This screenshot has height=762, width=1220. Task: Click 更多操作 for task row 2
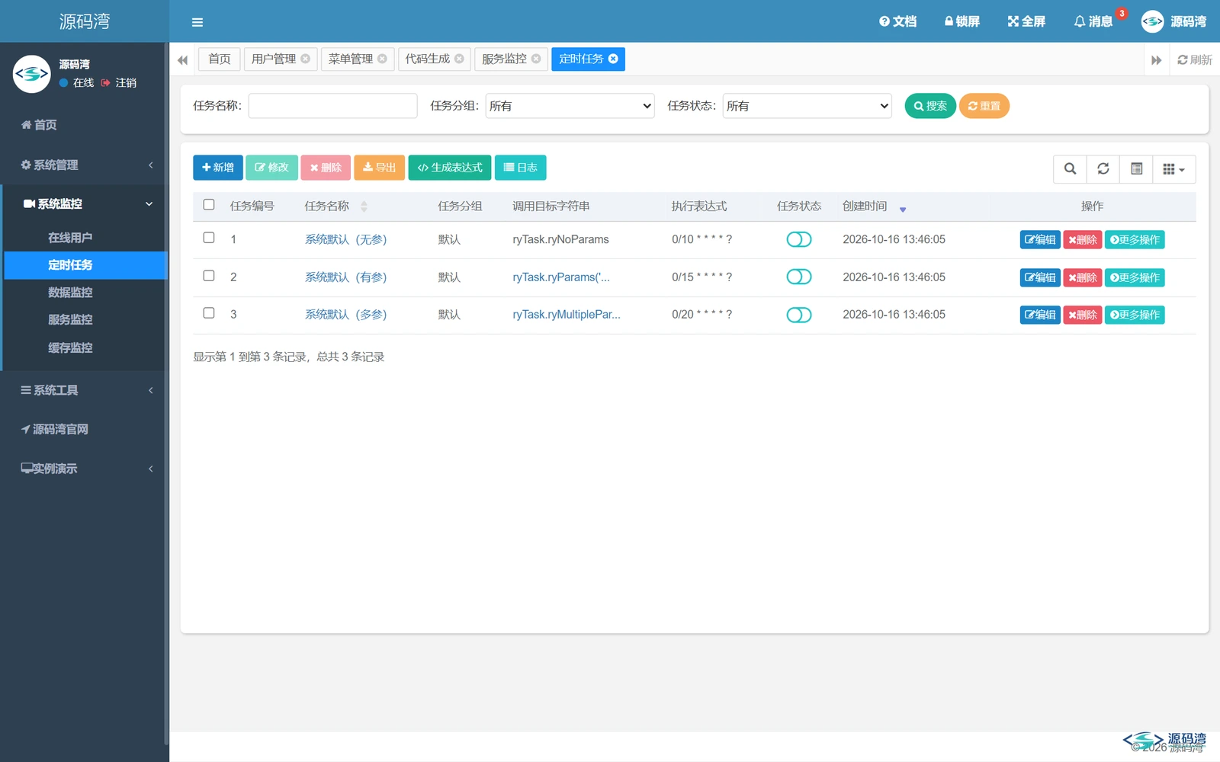point(1135,277)
